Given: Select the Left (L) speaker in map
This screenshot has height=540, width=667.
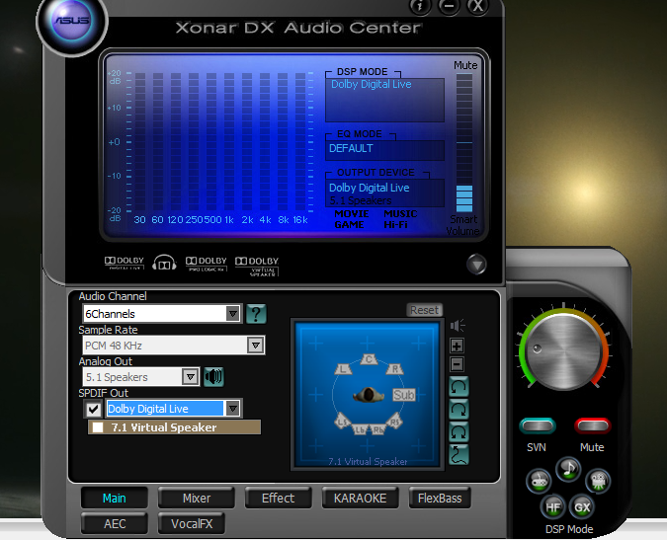Looking at the screenshot, I should [343, 369].
